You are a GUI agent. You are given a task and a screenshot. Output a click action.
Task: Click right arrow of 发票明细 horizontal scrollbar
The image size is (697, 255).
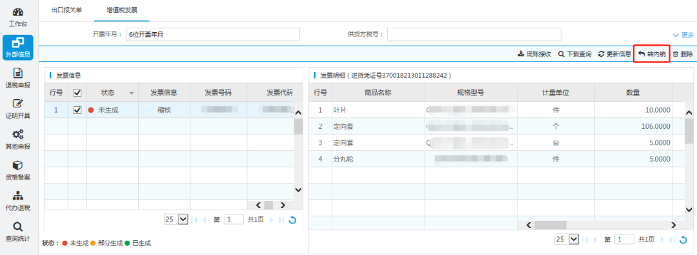click(x=673, y=225)
